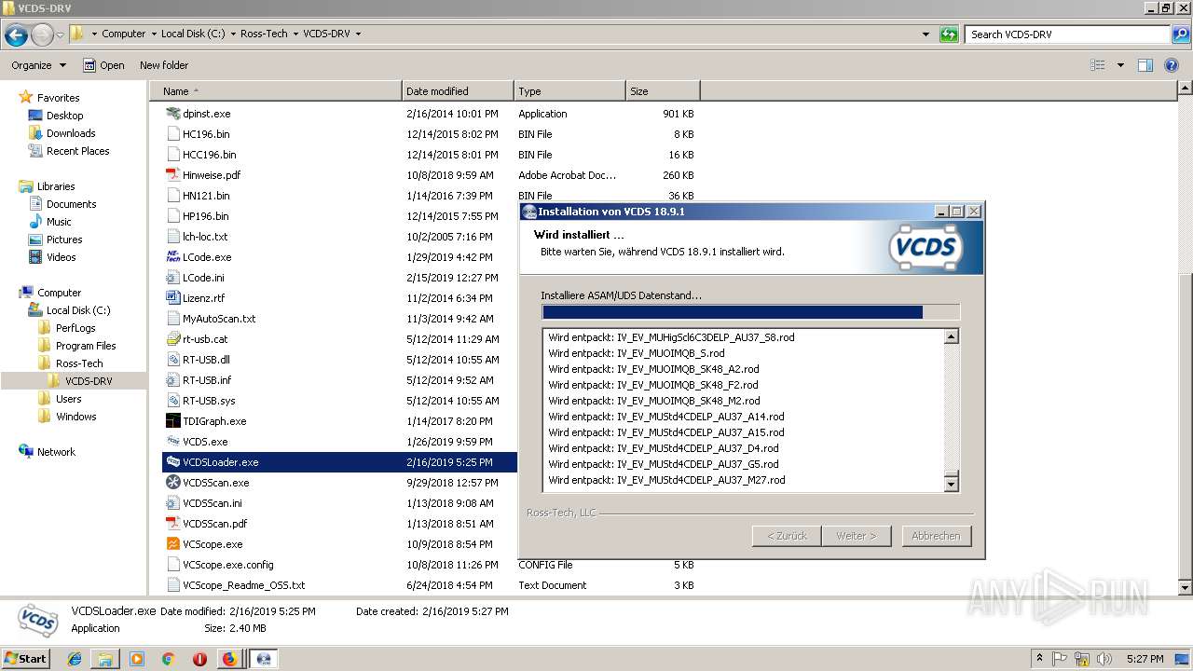Open Windows Media Player taskbar icon

coord(137,659)
